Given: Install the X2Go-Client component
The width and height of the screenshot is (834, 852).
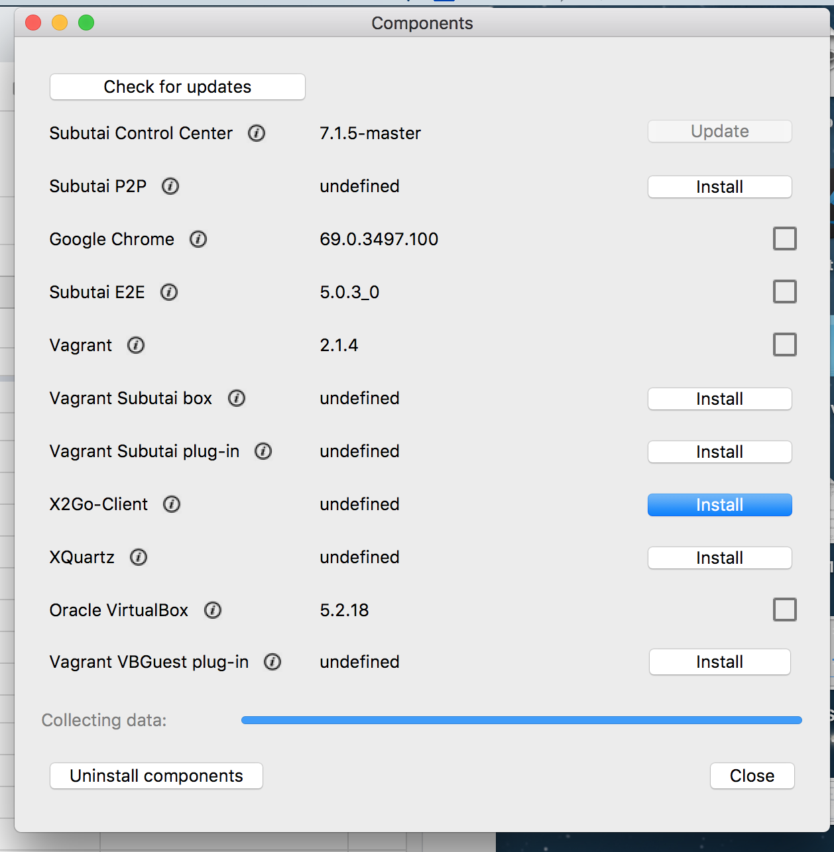Looking at the screenshot, I should tap(719, 505).
